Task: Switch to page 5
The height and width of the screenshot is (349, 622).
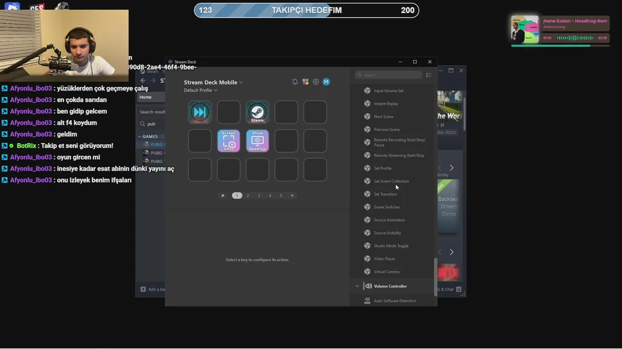Action: [x=281, y=195]
